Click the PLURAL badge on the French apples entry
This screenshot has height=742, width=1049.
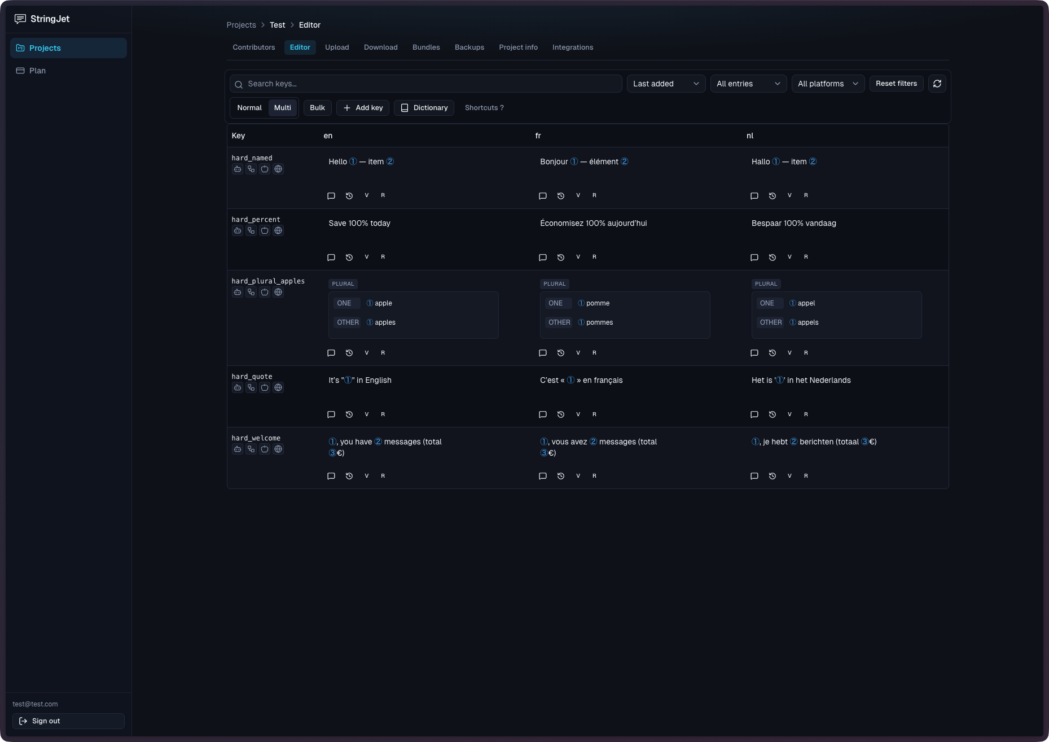(554, 283)
